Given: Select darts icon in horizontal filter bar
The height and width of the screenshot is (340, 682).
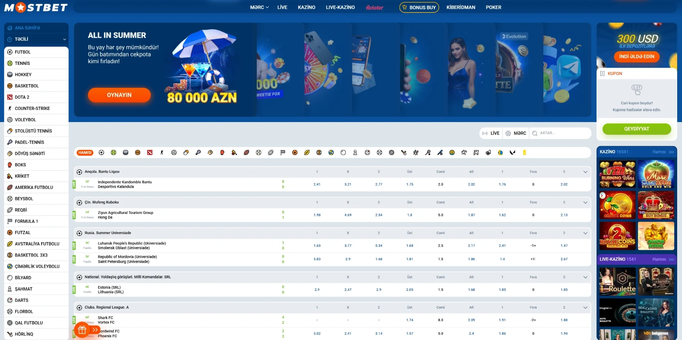Looking at the screenshot, I should [x=367, y=153].
